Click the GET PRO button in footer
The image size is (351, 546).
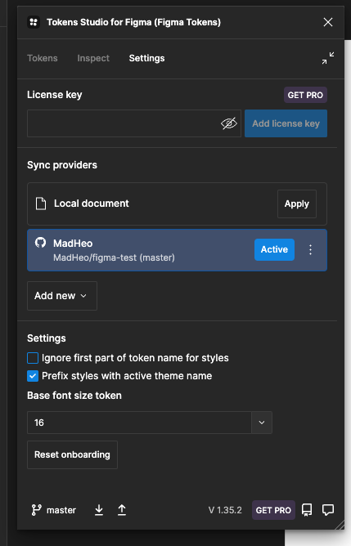point(273,510)
